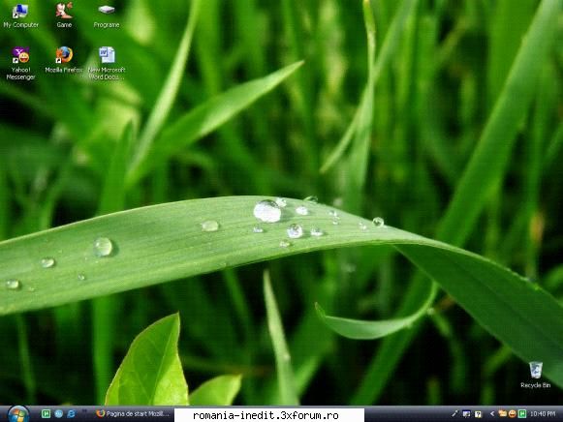Click the orange folder tray icon
Image resolution: width=563 pixels, height=422 pixels.
click(x=503, y=413)
